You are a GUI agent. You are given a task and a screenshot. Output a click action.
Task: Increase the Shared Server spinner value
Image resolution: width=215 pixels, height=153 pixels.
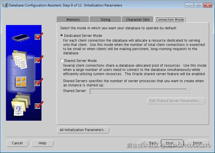[189, 90]
